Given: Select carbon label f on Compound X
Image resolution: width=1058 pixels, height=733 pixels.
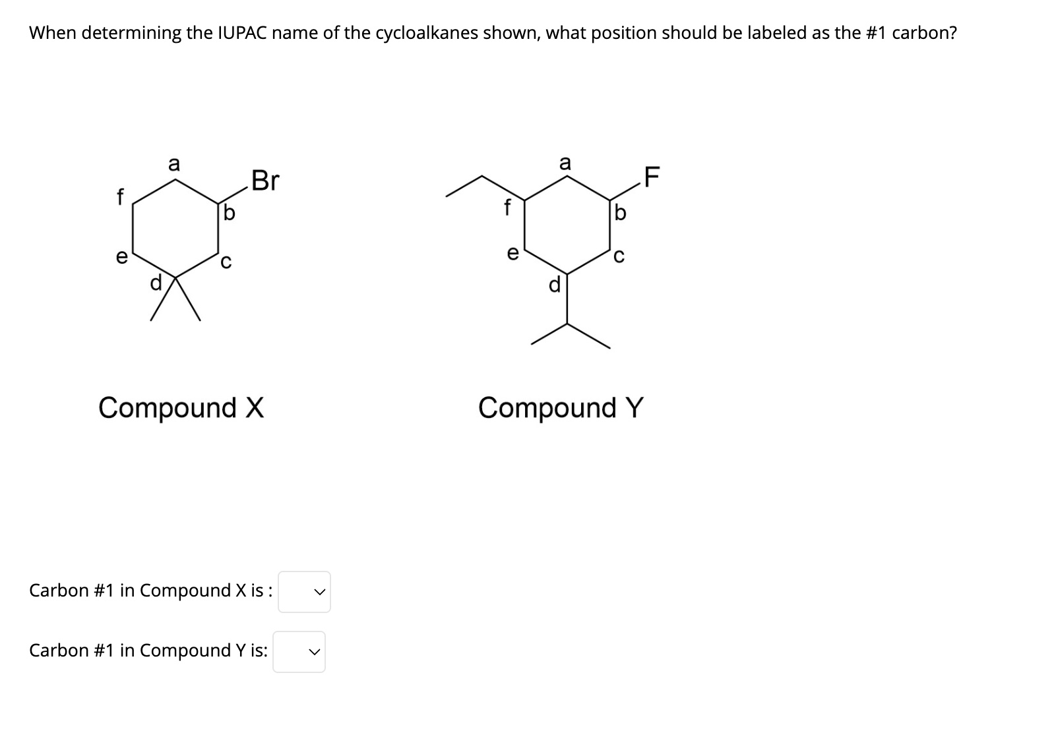Looking at the screenshot, I should pyautogui.click(x=120, y=196).
